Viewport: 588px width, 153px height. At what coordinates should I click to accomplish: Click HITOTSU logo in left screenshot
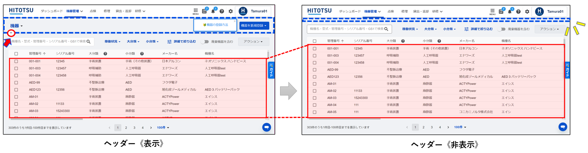click(x=21, y=11)
